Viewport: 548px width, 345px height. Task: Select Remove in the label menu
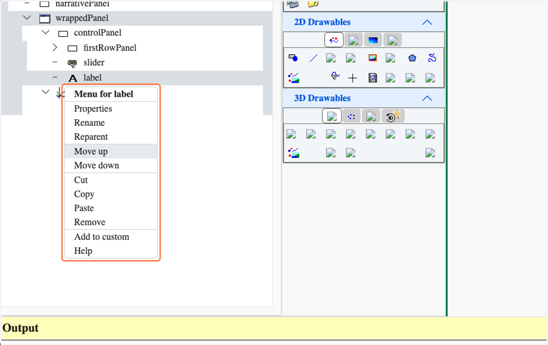[111, 222]
